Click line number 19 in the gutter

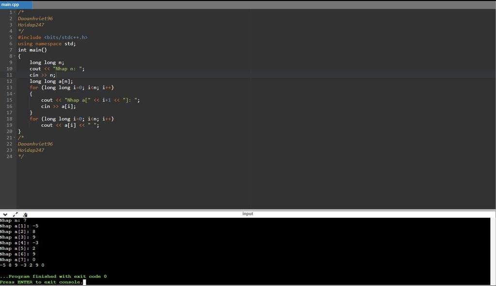pos(10,125)
